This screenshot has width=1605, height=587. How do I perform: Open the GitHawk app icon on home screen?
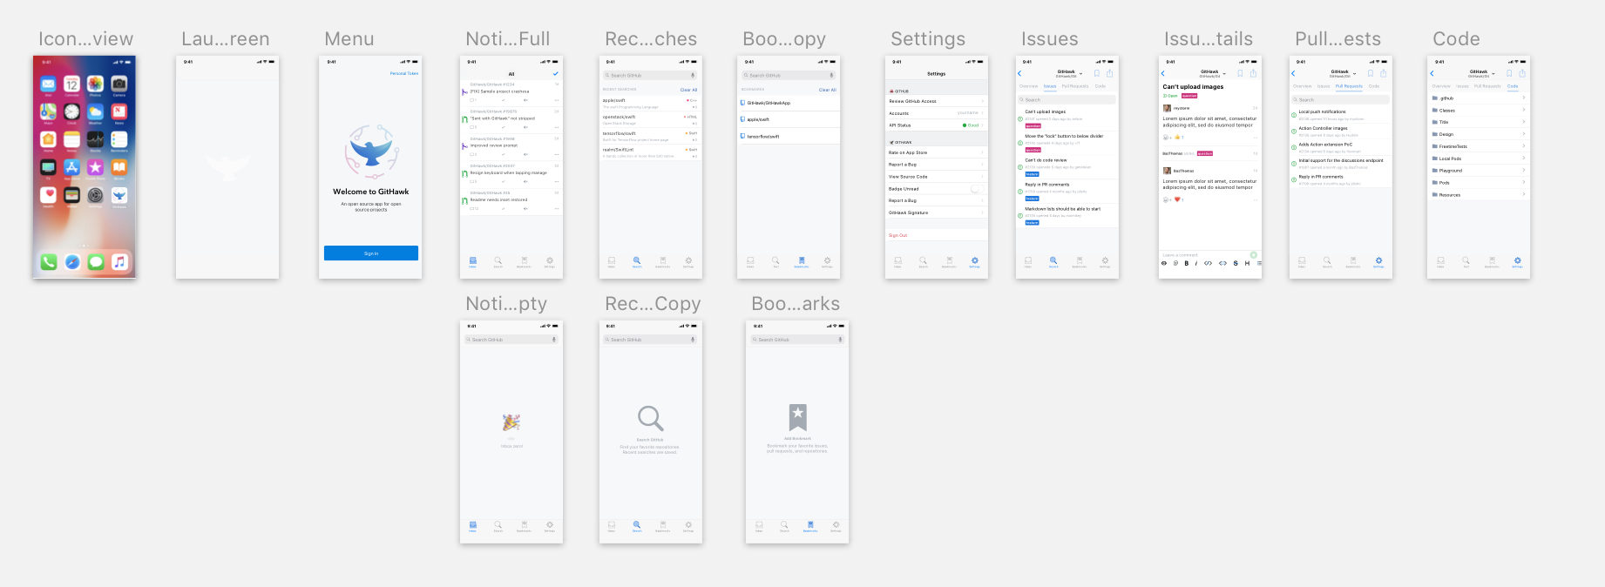point(119,195)
